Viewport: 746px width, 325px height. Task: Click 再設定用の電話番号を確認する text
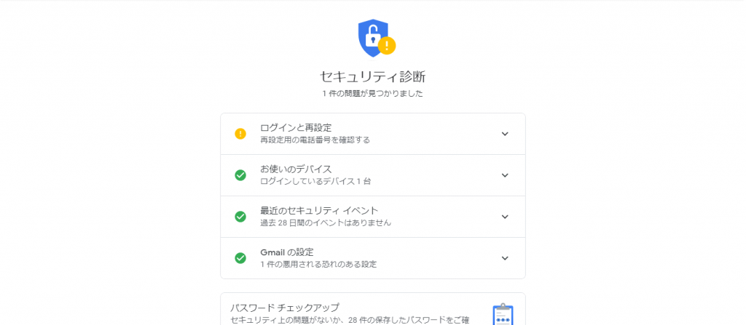(315, 140)
